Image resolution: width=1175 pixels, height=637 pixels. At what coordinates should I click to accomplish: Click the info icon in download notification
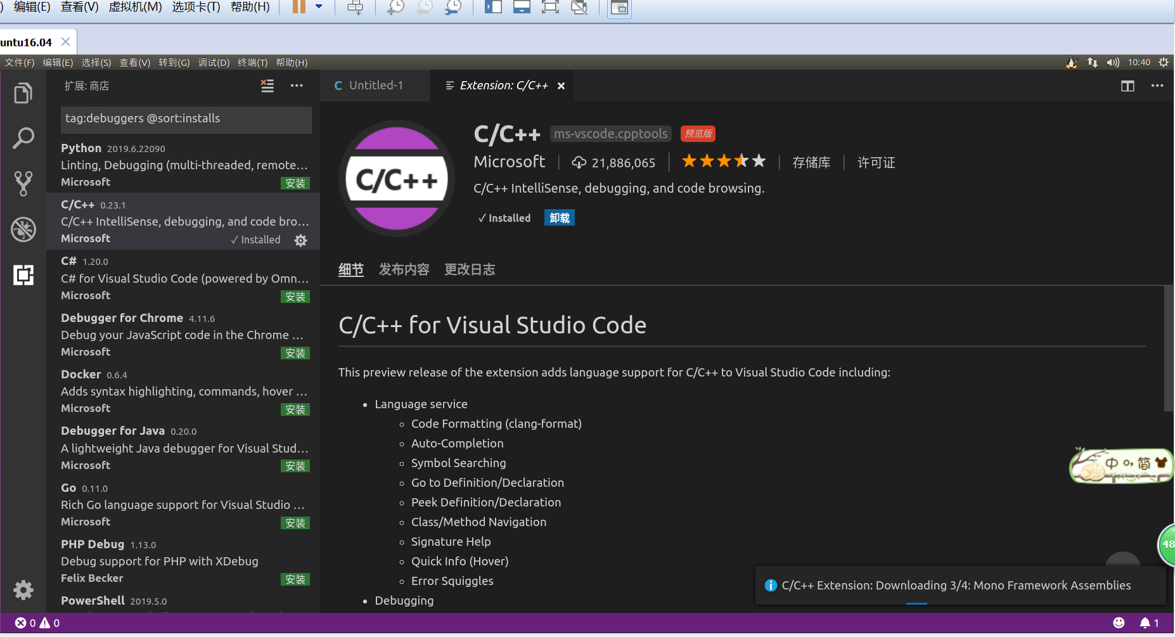click(x=771, y=586)
